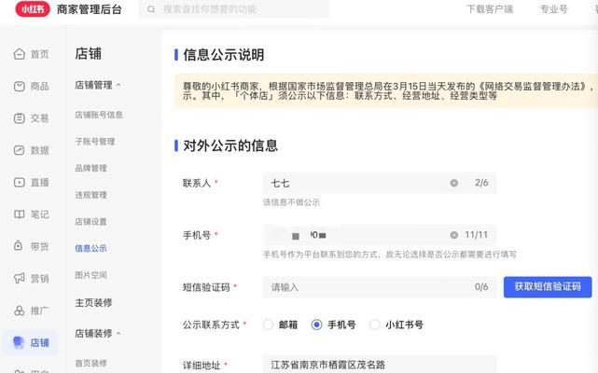Image resolution: width=598 pixels, height=373 pixels.
Task: Clear the 手机号 field with its clear icon
Action: pyautogui.click(x=453, y=235)
